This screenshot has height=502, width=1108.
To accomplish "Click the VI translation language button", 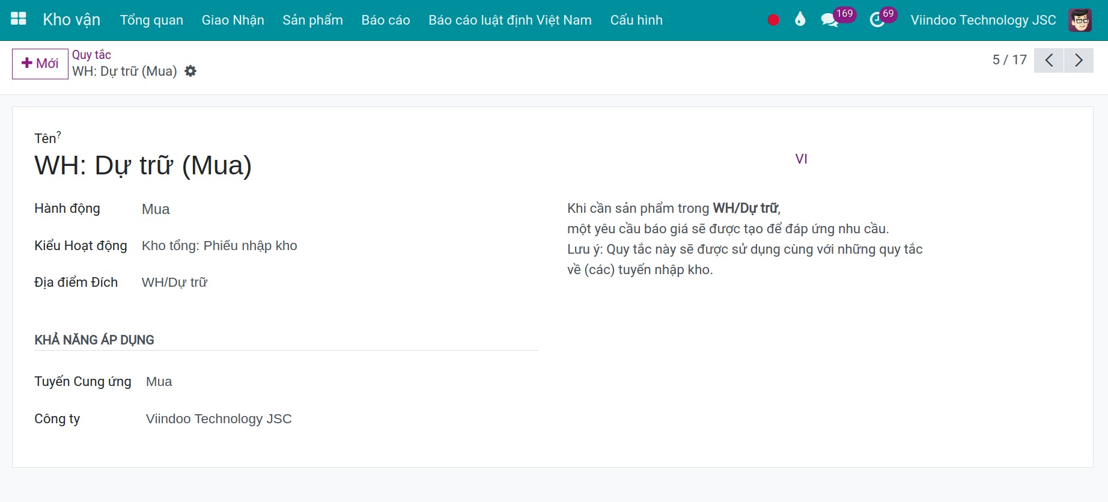I will pyautogui.click(x=801, y=159).
